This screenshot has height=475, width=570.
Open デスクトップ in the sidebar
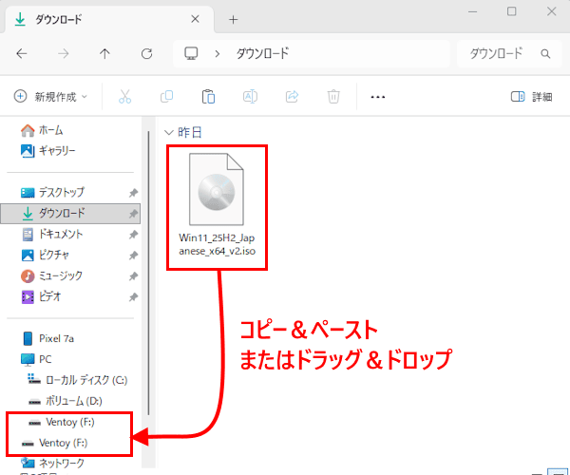pyautogui.click(x=52, y=192)
